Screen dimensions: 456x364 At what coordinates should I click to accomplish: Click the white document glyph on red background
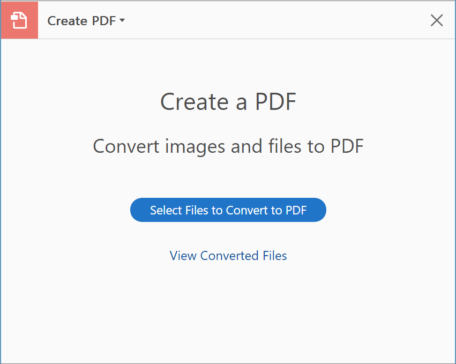tap(19, 20)
